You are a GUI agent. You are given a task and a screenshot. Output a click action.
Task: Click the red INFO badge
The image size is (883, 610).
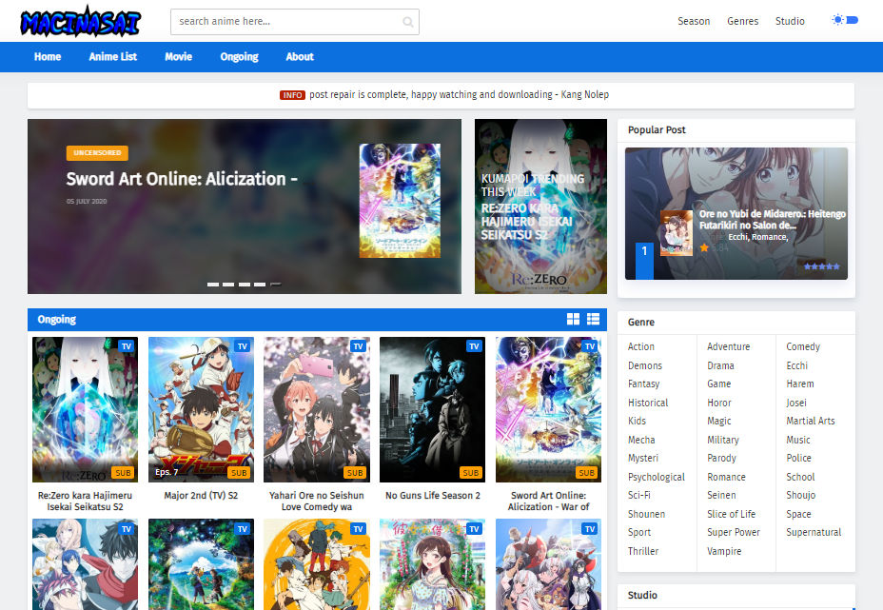point(292,95)
